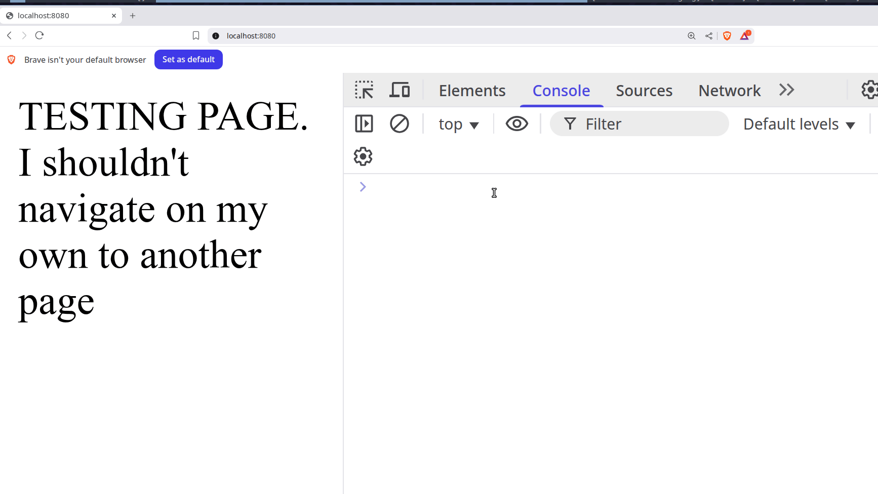Click the Brave Shields icon in address bar
This screenshot has width=878, height=494.
point(727,36)
